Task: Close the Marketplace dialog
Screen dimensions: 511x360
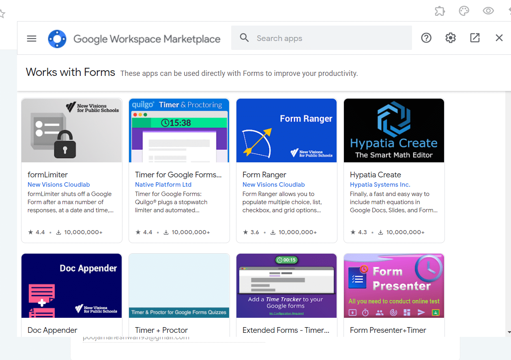Action: coord(499,38)
